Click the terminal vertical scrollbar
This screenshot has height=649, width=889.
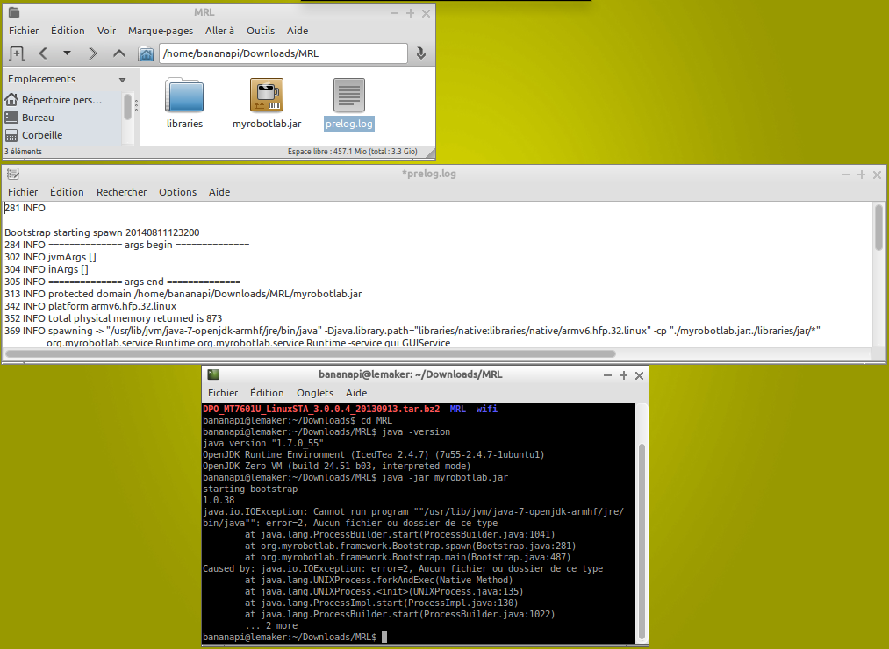coord(642,541)
